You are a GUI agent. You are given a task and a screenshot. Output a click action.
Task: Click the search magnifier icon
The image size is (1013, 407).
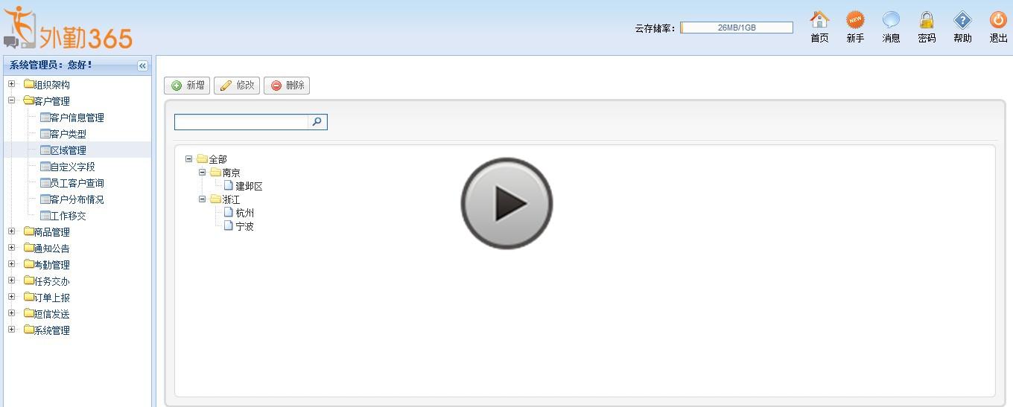pos(317,122)
